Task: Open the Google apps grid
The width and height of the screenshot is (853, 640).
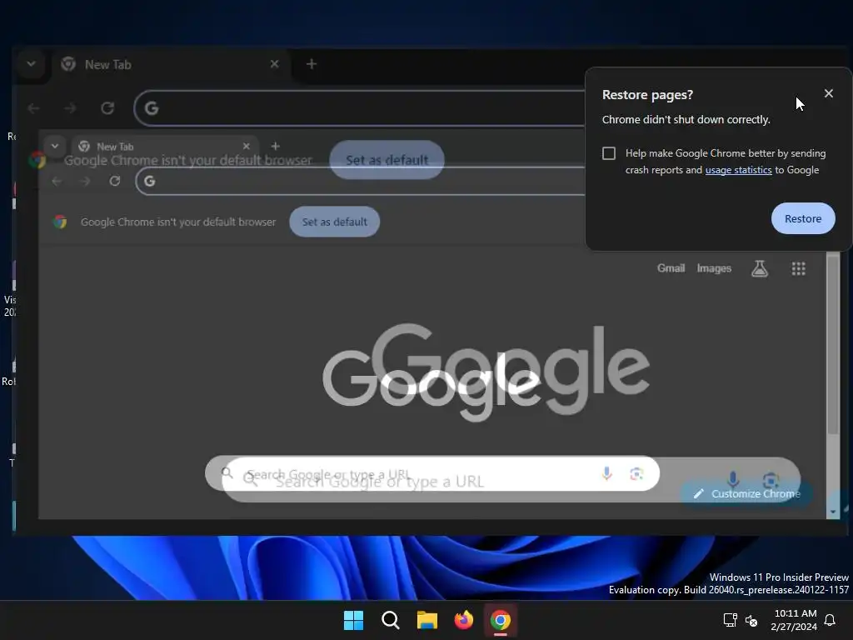Action: [x=798, y=268]
